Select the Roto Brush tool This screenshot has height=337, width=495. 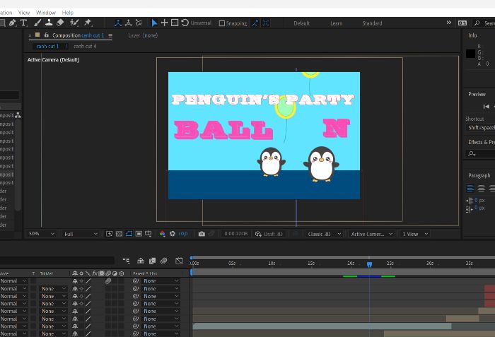(74, 23)
